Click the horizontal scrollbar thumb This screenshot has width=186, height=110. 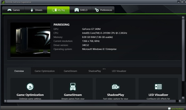(91, 101)
